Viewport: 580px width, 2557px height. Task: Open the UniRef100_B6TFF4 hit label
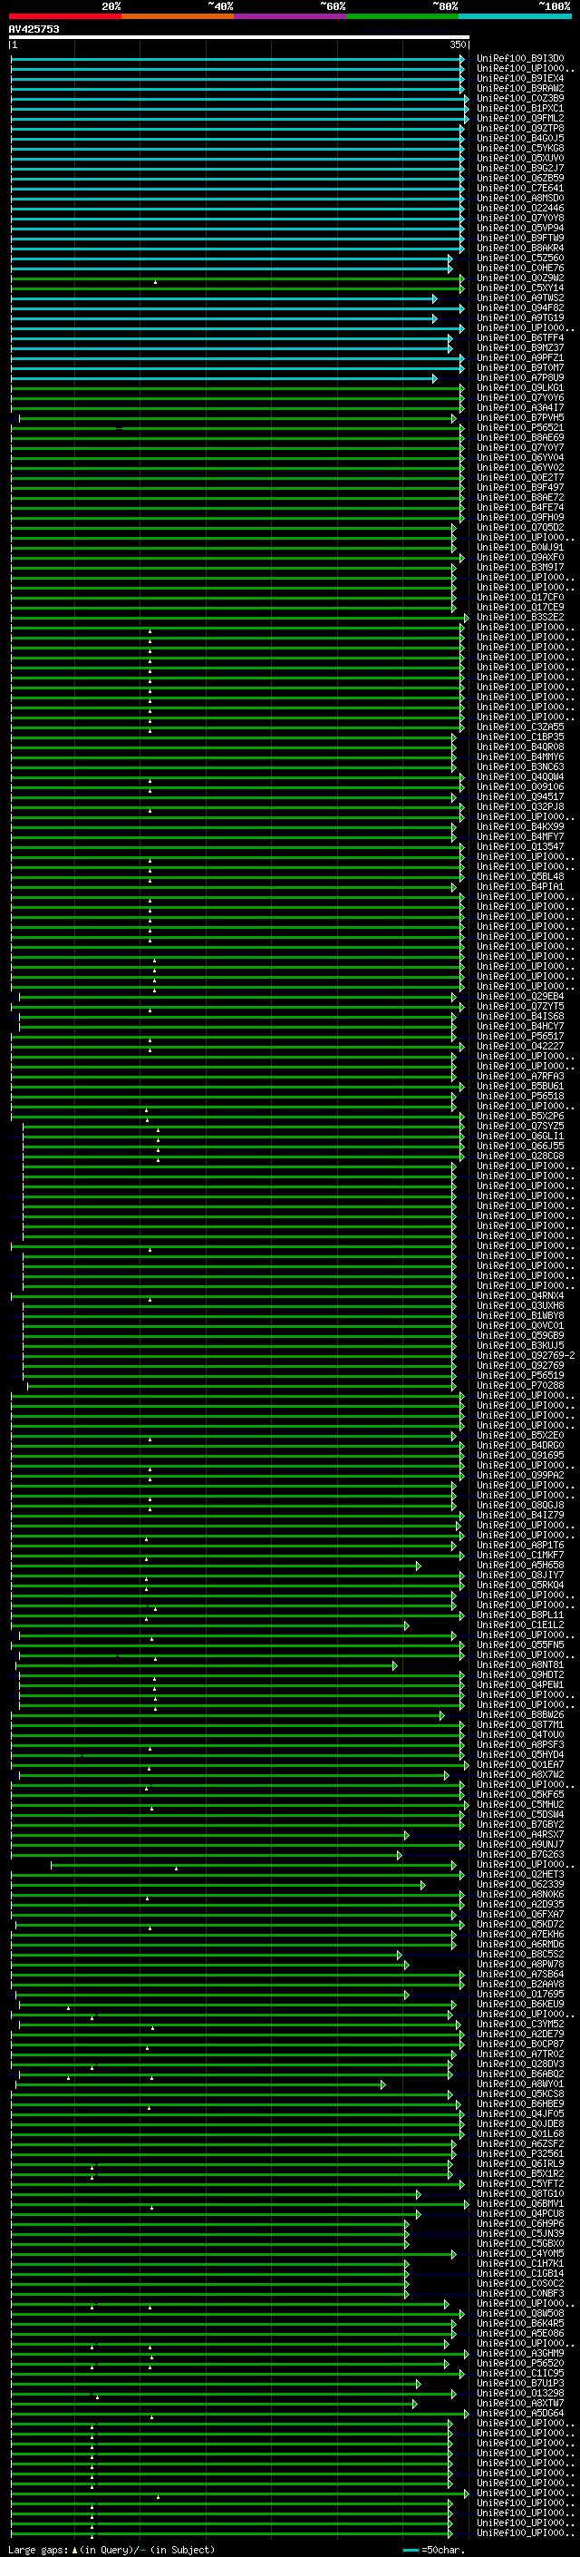pyautogui.click(x=519, y=338)
